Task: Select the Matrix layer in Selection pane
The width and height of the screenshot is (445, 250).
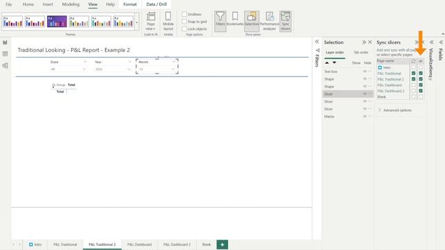Action: coord(348,116)
